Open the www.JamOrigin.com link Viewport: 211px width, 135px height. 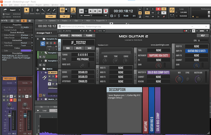click(160, 45)
